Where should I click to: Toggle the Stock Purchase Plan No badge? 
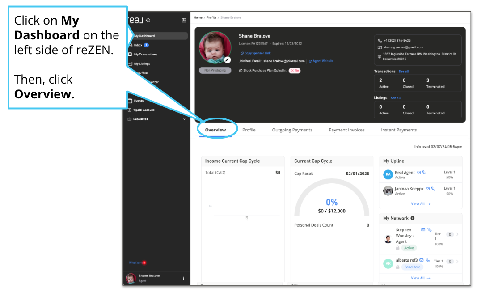tap(294, 71)
